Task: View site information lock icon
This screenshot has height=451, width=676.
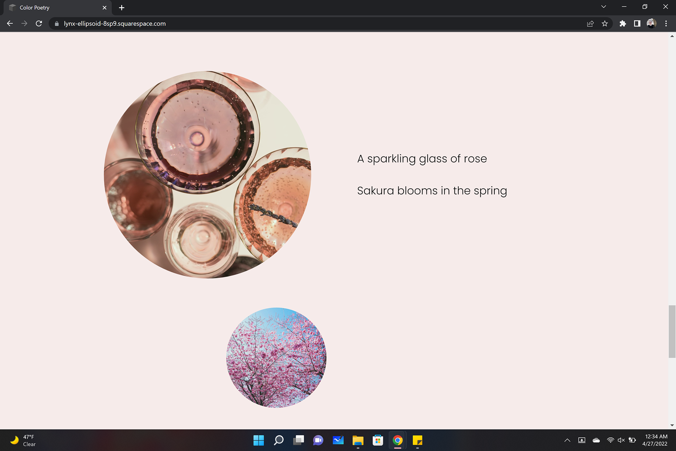Action: coord(57,24)
